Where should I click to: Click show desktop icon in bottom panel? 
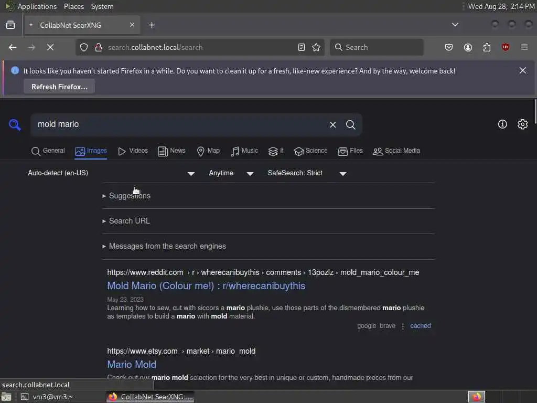pyautogui.click(x=6, y=397)
